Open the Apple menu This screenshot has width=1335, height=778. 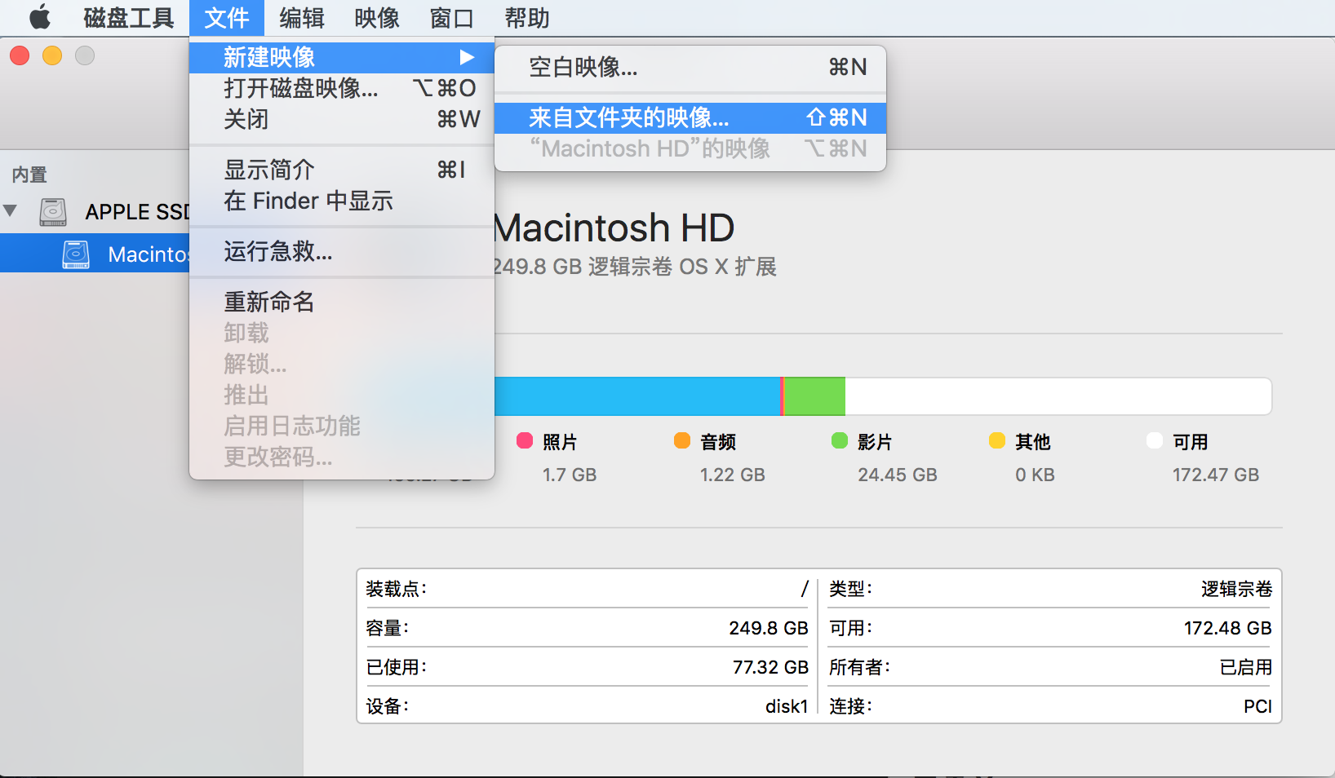[39, 17]
